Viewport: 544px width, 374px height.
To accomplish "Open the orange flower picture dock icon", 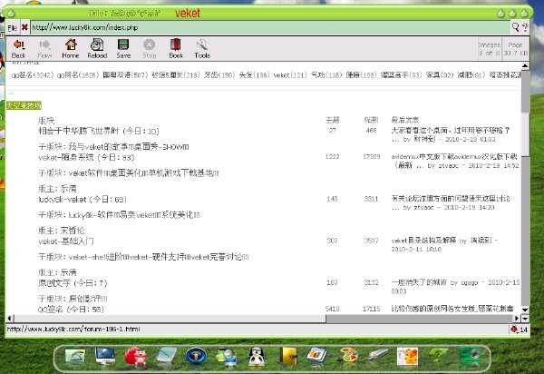I will click(x=407, y=357).
